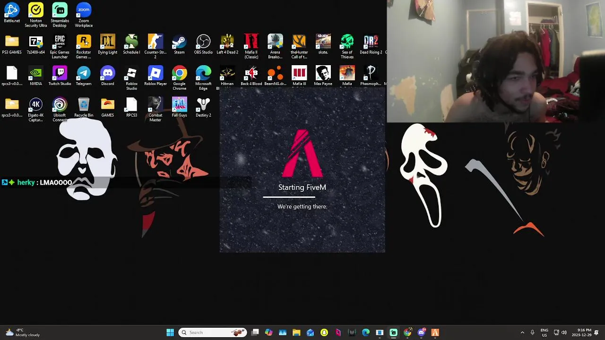The height and width of the screenshot is (340, 605).
Task: Select the Mafia III desktop icon
Action: 299,76
